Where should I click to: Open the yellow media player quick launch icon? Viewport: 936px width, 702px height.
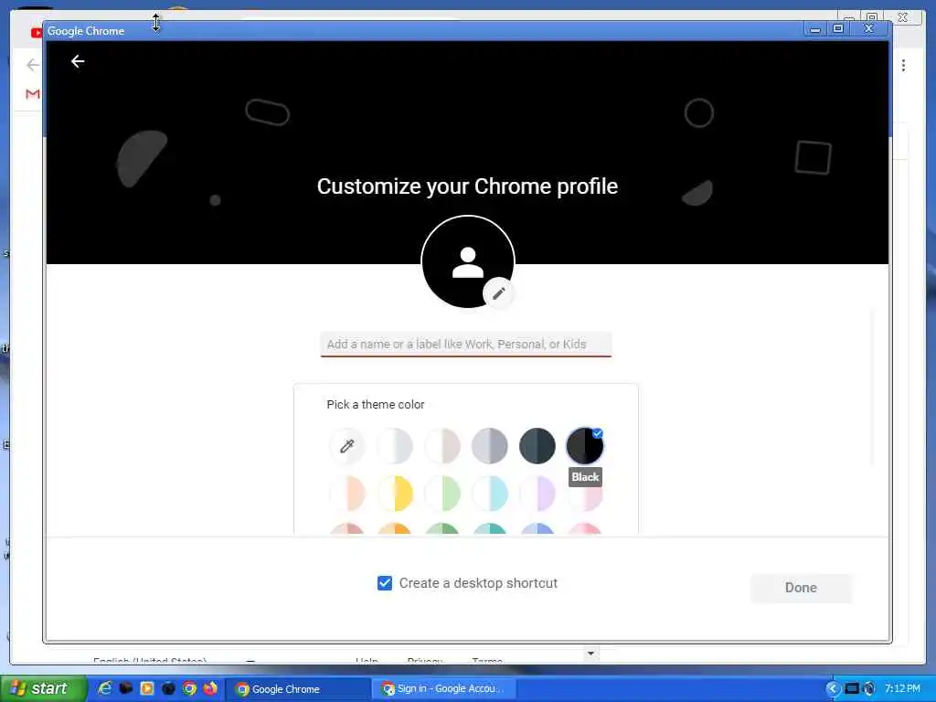(147, 688)
